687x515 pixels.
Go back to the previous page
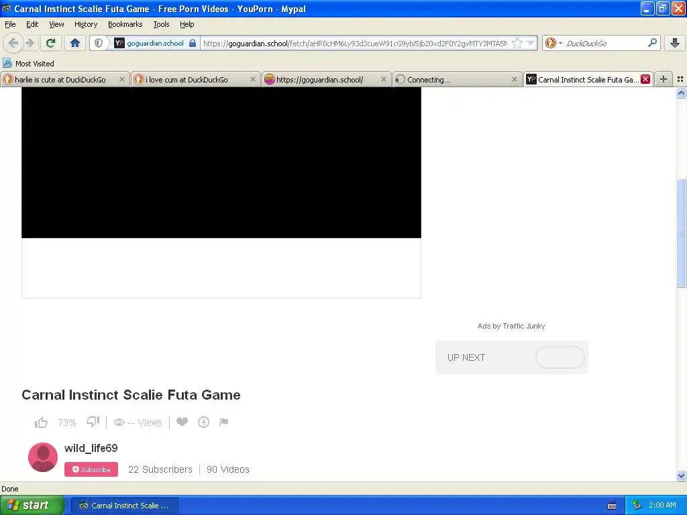[13, 43]
